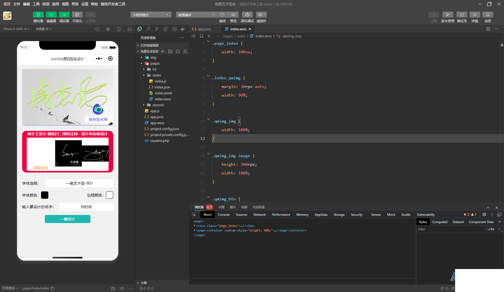Toggle the debugger panel button
The image size is (504, 292).
(x=64, y=15)
